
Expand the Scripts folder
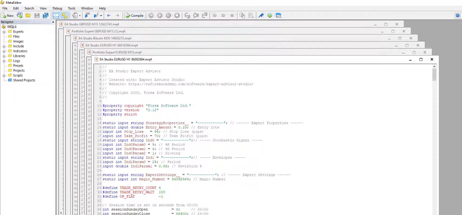pos(4,76)
